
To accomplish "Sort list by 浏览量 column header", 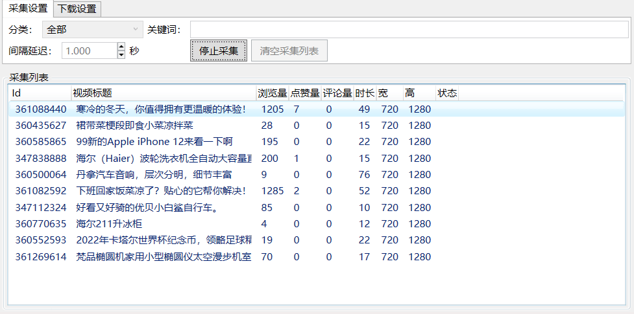I will coord(272,93).
